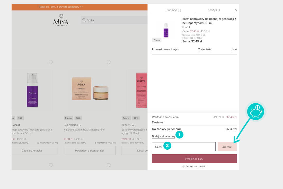This screenshot has height=189, width=283.
Task: Favorite the myPOWERelixir serum with heart icon
Action: click(x=109, y=62)
